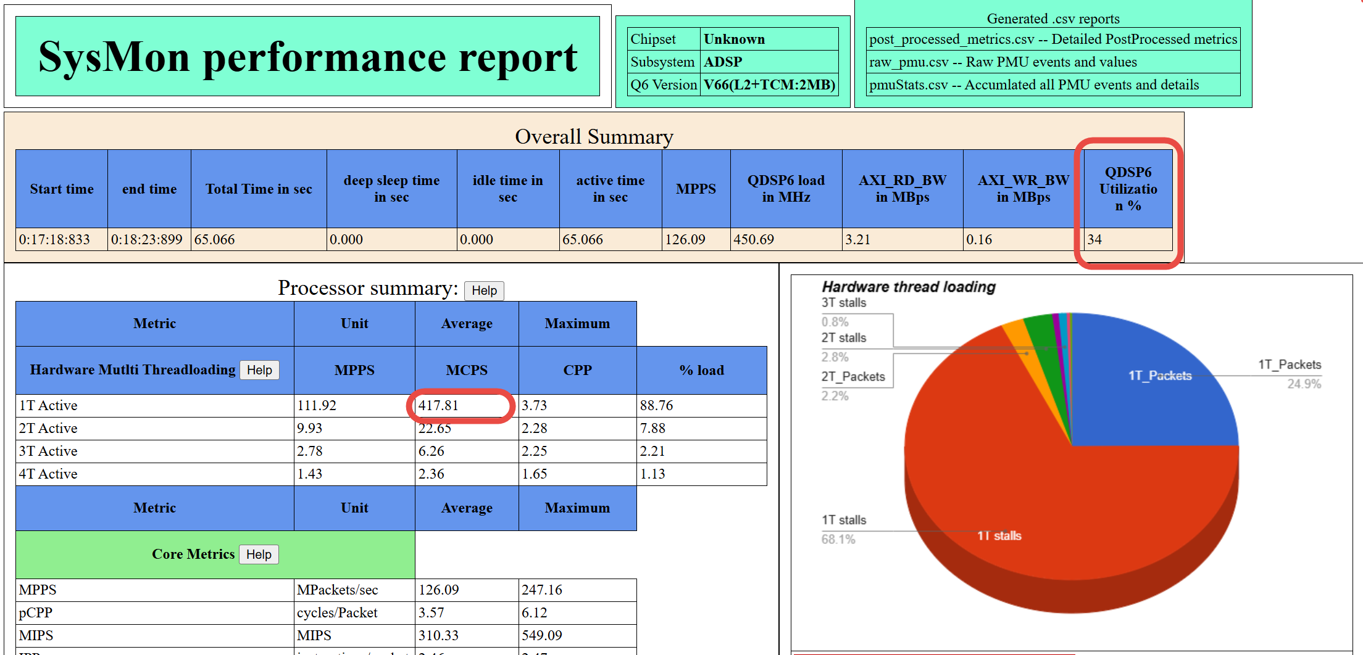This screenshot has height=655, width=1363.
Task: Click the Q6 Version value cell
Action: pyautogui.click(x=769, y=85)
